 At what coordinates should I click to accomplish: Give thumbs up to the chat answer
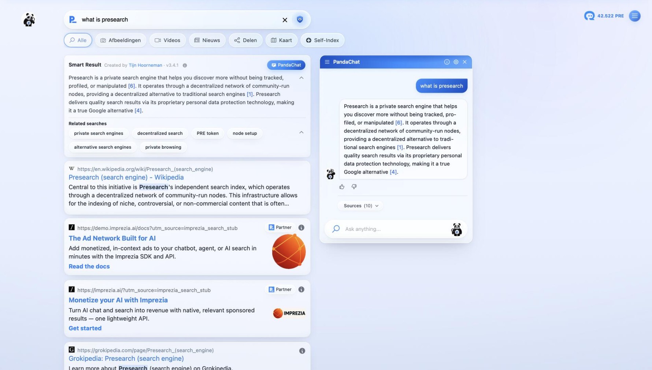(342, 186)
